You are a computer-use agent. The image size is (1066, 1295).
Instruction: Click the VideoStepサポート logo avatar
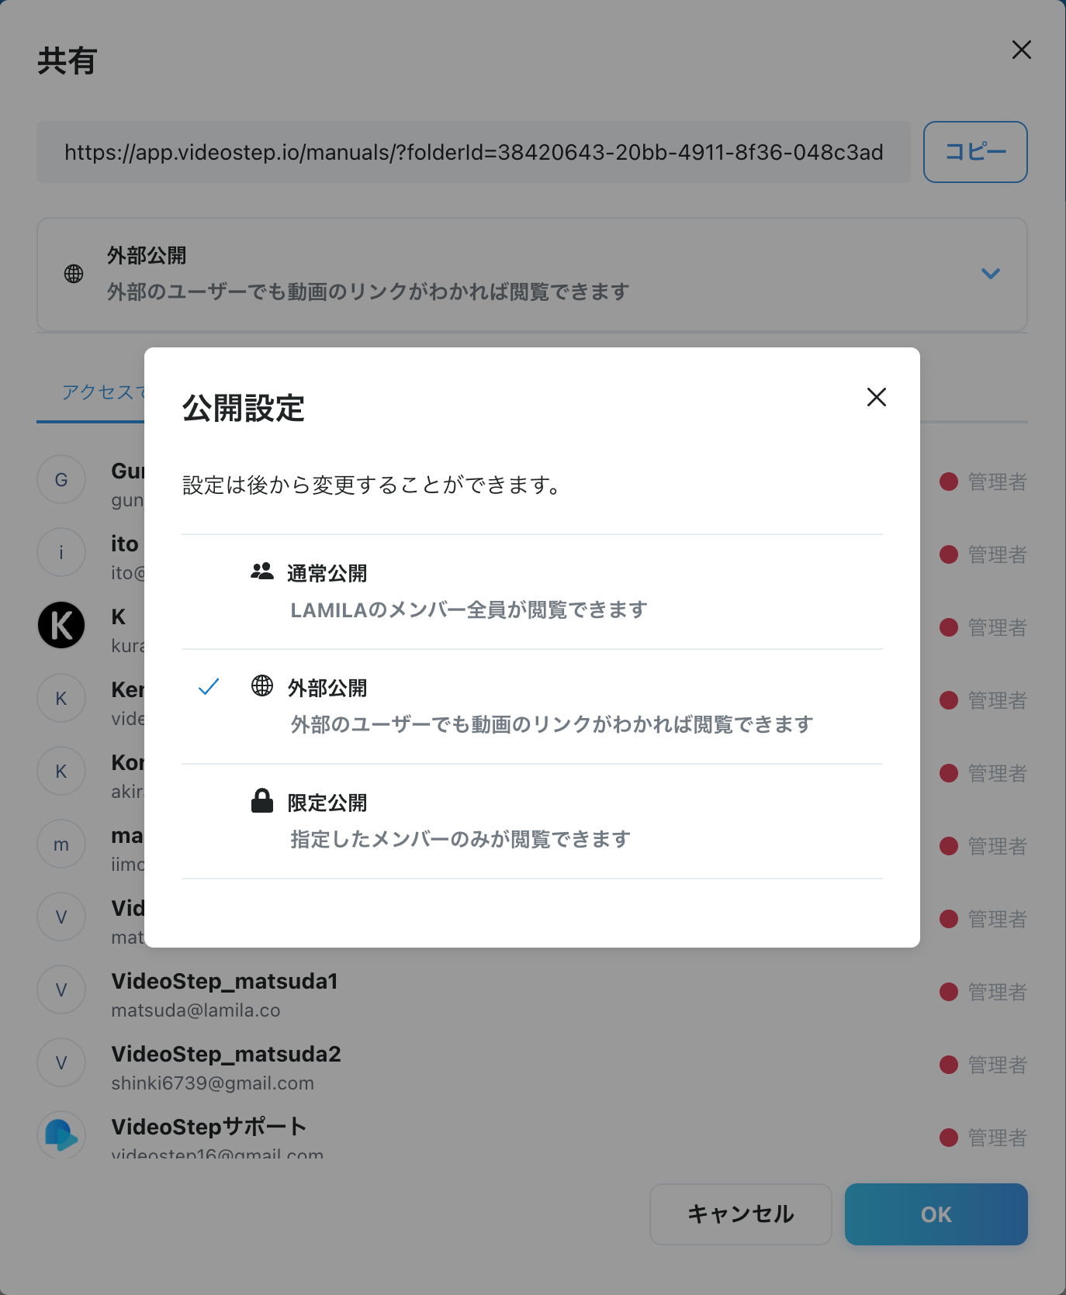tap(61, 1135)
